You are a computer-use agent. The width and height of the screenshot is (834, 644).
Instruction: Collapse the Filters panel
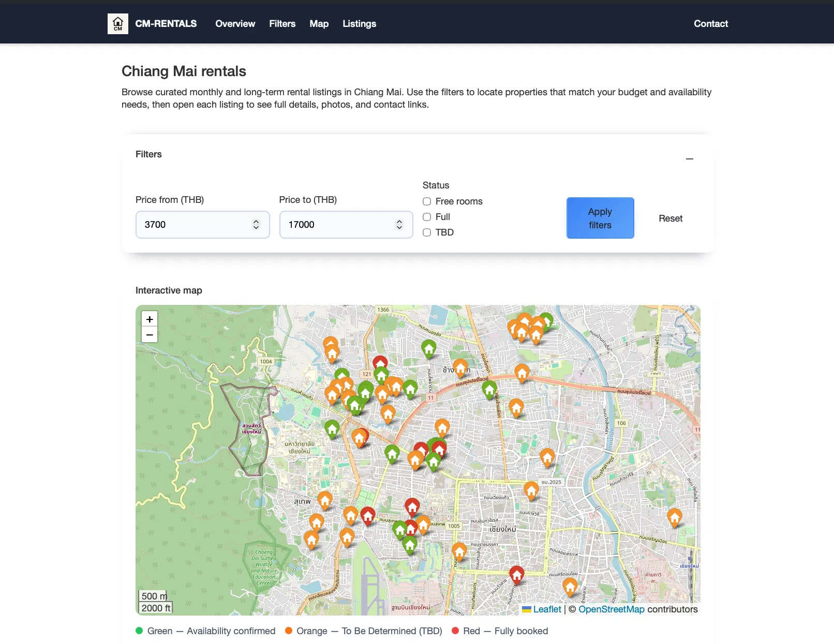[689, 159]
